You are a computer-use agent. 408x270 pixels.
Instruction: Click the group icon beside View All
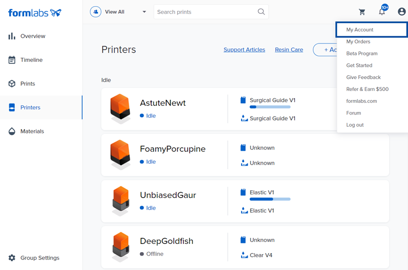coord(95,12)
